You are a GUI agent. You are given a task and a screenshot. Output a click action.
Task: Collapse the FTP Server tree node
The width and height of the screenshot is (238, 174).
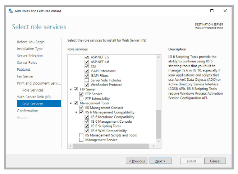click(x=70, y=89)
